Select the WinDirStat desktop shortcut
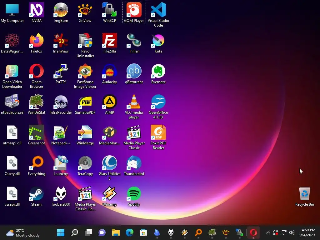 tap(37, 104)
